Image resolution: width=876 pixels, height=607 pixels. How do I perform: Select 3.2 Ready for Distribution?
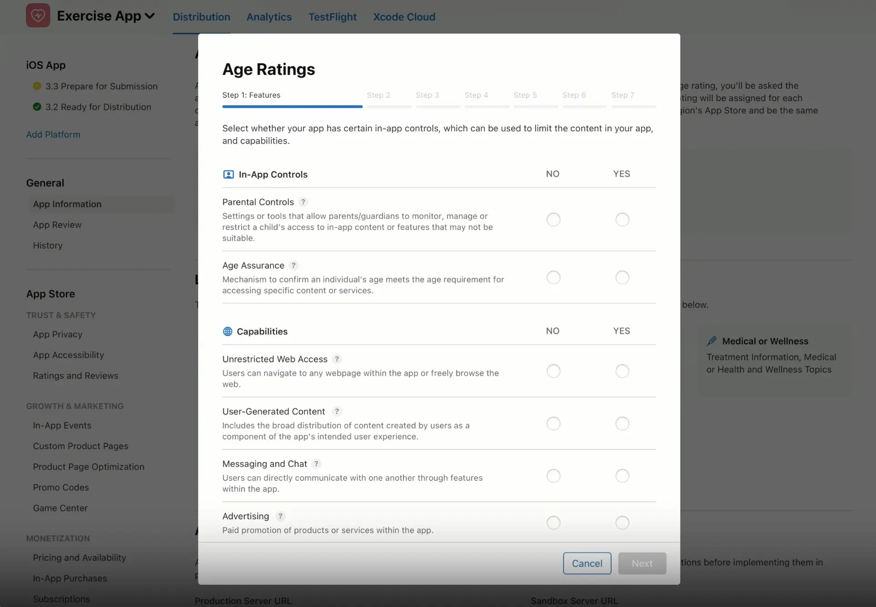98,107
